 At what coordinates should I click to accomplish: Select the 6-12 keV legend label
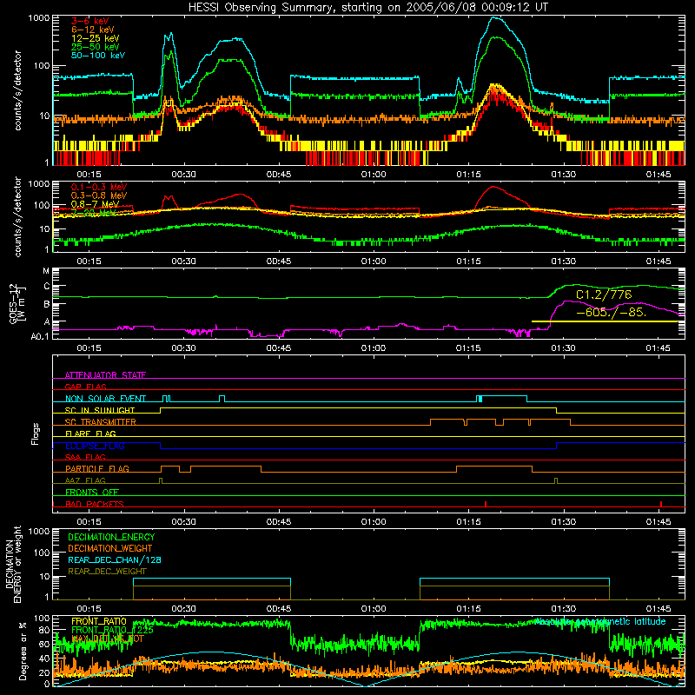tap(93, 30)
